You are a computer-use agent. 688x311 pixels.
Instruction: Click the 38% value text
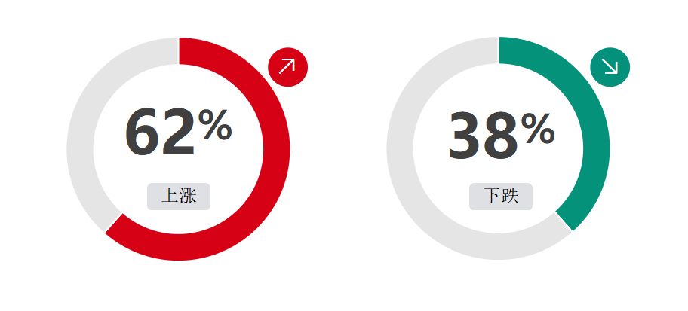pyautogui.click(x=501, y=136)
